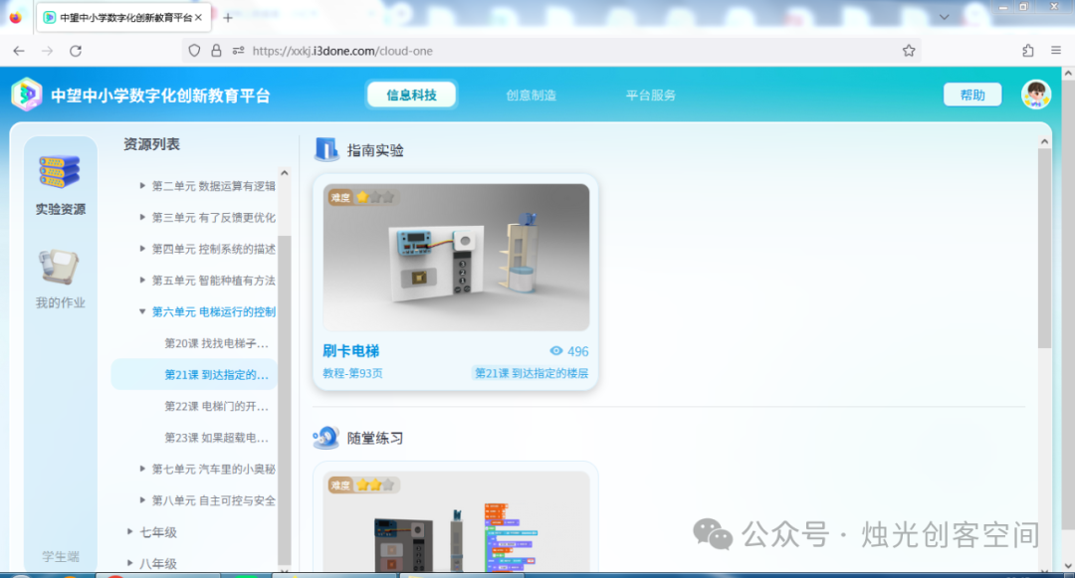Image resolution: width=1075 pixels, height=578 pixels.
Task: Click the 指南实验 section book icon
Action: click(x=326, y=149)
